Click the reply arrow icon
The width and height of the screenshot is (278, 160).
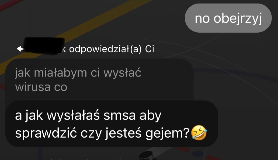[x=20, y=49]
